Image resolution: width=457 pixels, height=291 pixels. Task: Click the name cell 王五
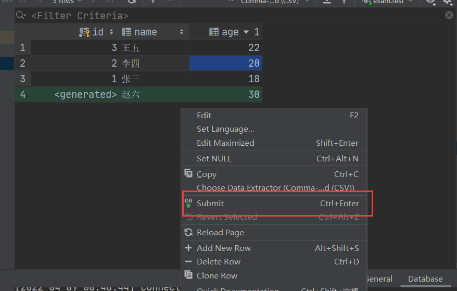pyautogui.click(x=154, y=47)
